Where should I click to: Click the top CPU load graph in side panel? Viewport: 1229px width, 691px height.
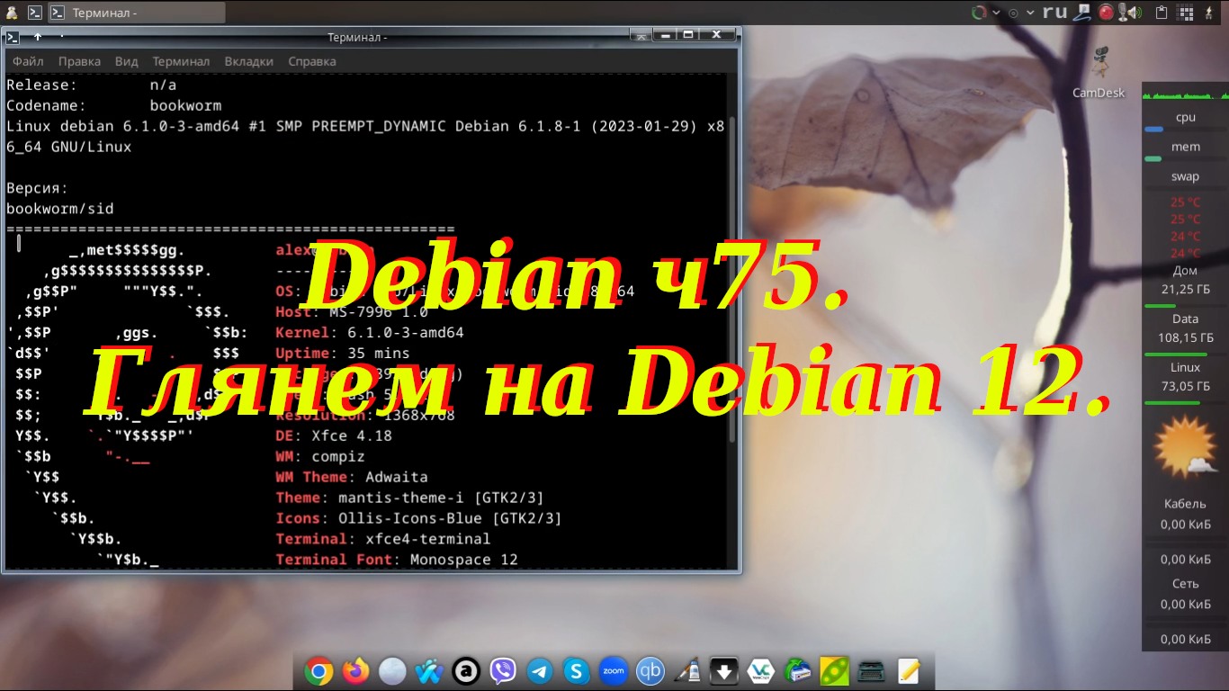(x=1185, y=93)
